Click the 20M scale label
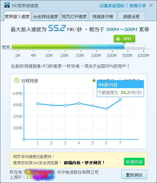This screenshot has width=157, height=183. (64, 55)
